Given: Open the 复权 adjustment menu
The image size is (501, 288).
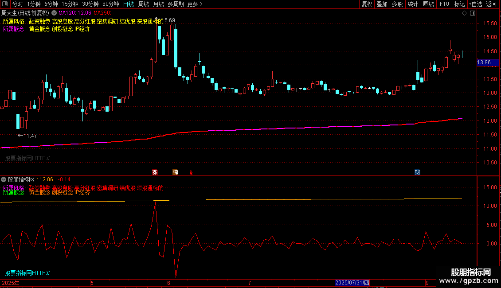Looking at the screenshot, I should tap(367, 4).
